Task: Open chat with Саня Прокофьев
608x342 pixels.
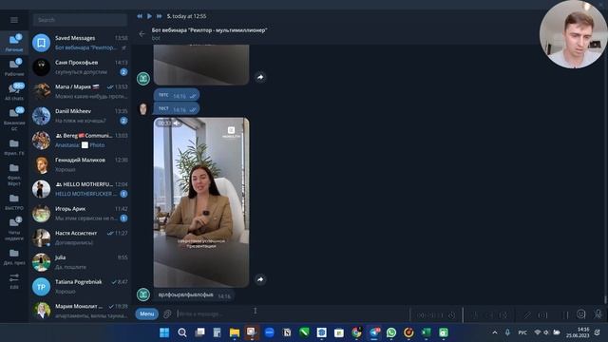Action: [x=80, y=67]
